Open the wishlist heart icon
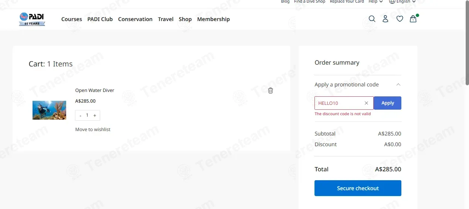The image size is (469, 209). (x=400, y=19)
